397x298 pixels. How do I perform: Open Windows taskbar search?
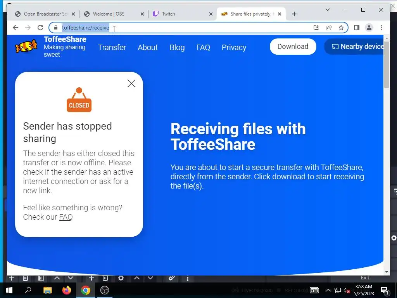coord(28,290)
